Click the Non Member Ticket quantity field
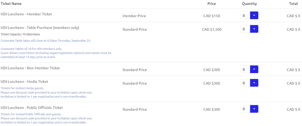This screenshot has height=126, width=302. click(x=245, y=70)
